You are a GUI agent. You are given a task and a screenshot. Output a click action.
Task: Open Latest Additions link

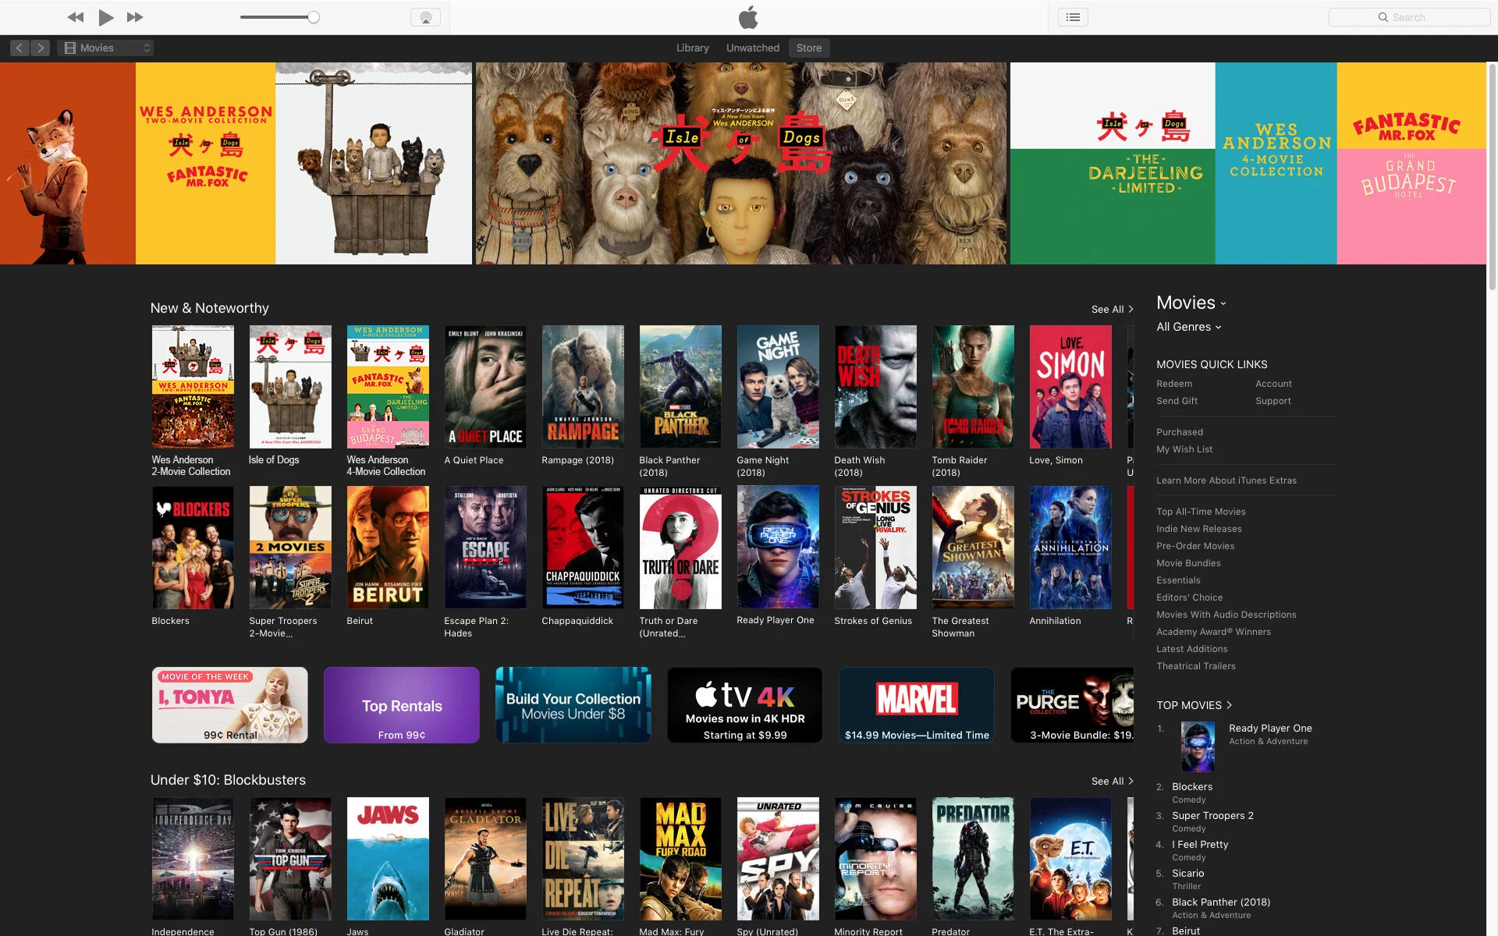(x=1192, y=649)
